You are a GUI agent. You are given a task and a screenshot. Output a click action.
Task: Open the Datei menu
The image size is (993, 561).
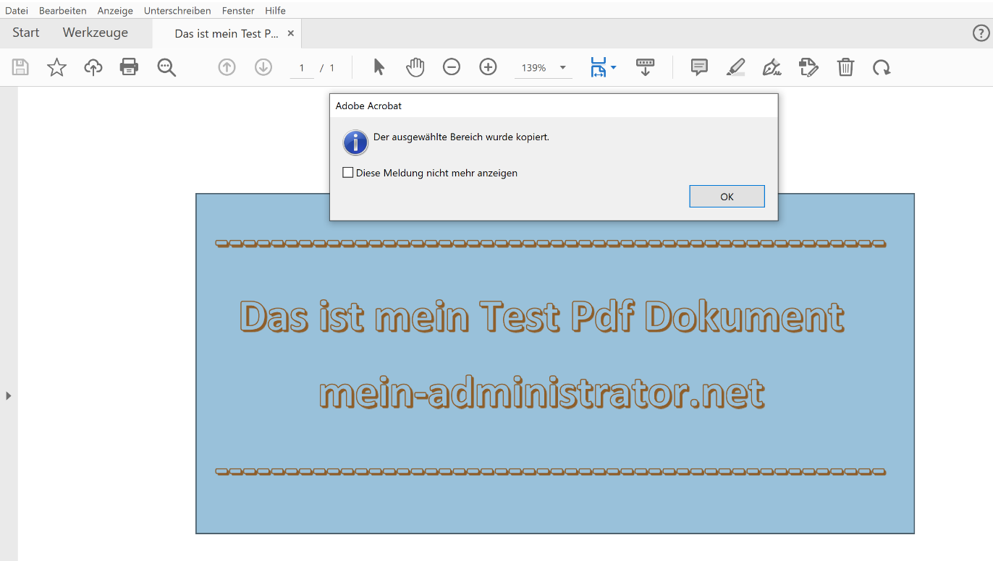click(17, 10)
